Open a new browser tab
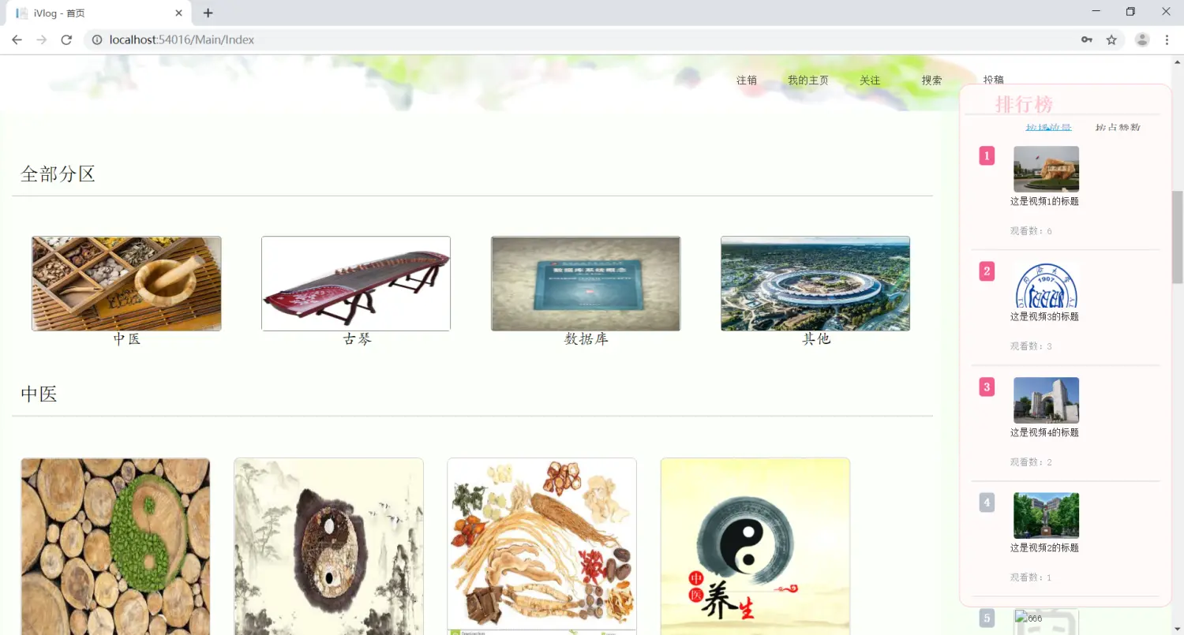Screen dimensions: 1184x635 pos(208,13)
